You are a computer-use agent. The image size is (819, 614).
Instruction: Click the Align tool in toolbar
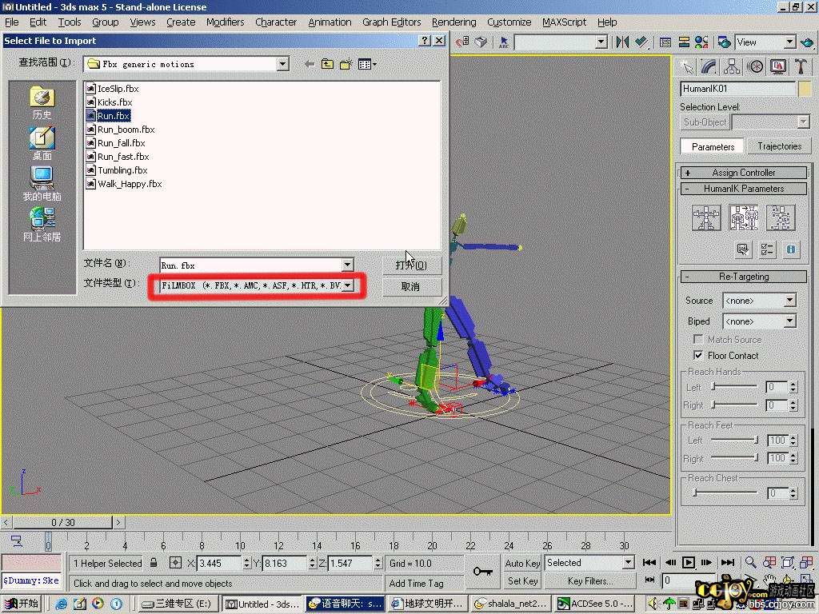click(x=642, y=42)
